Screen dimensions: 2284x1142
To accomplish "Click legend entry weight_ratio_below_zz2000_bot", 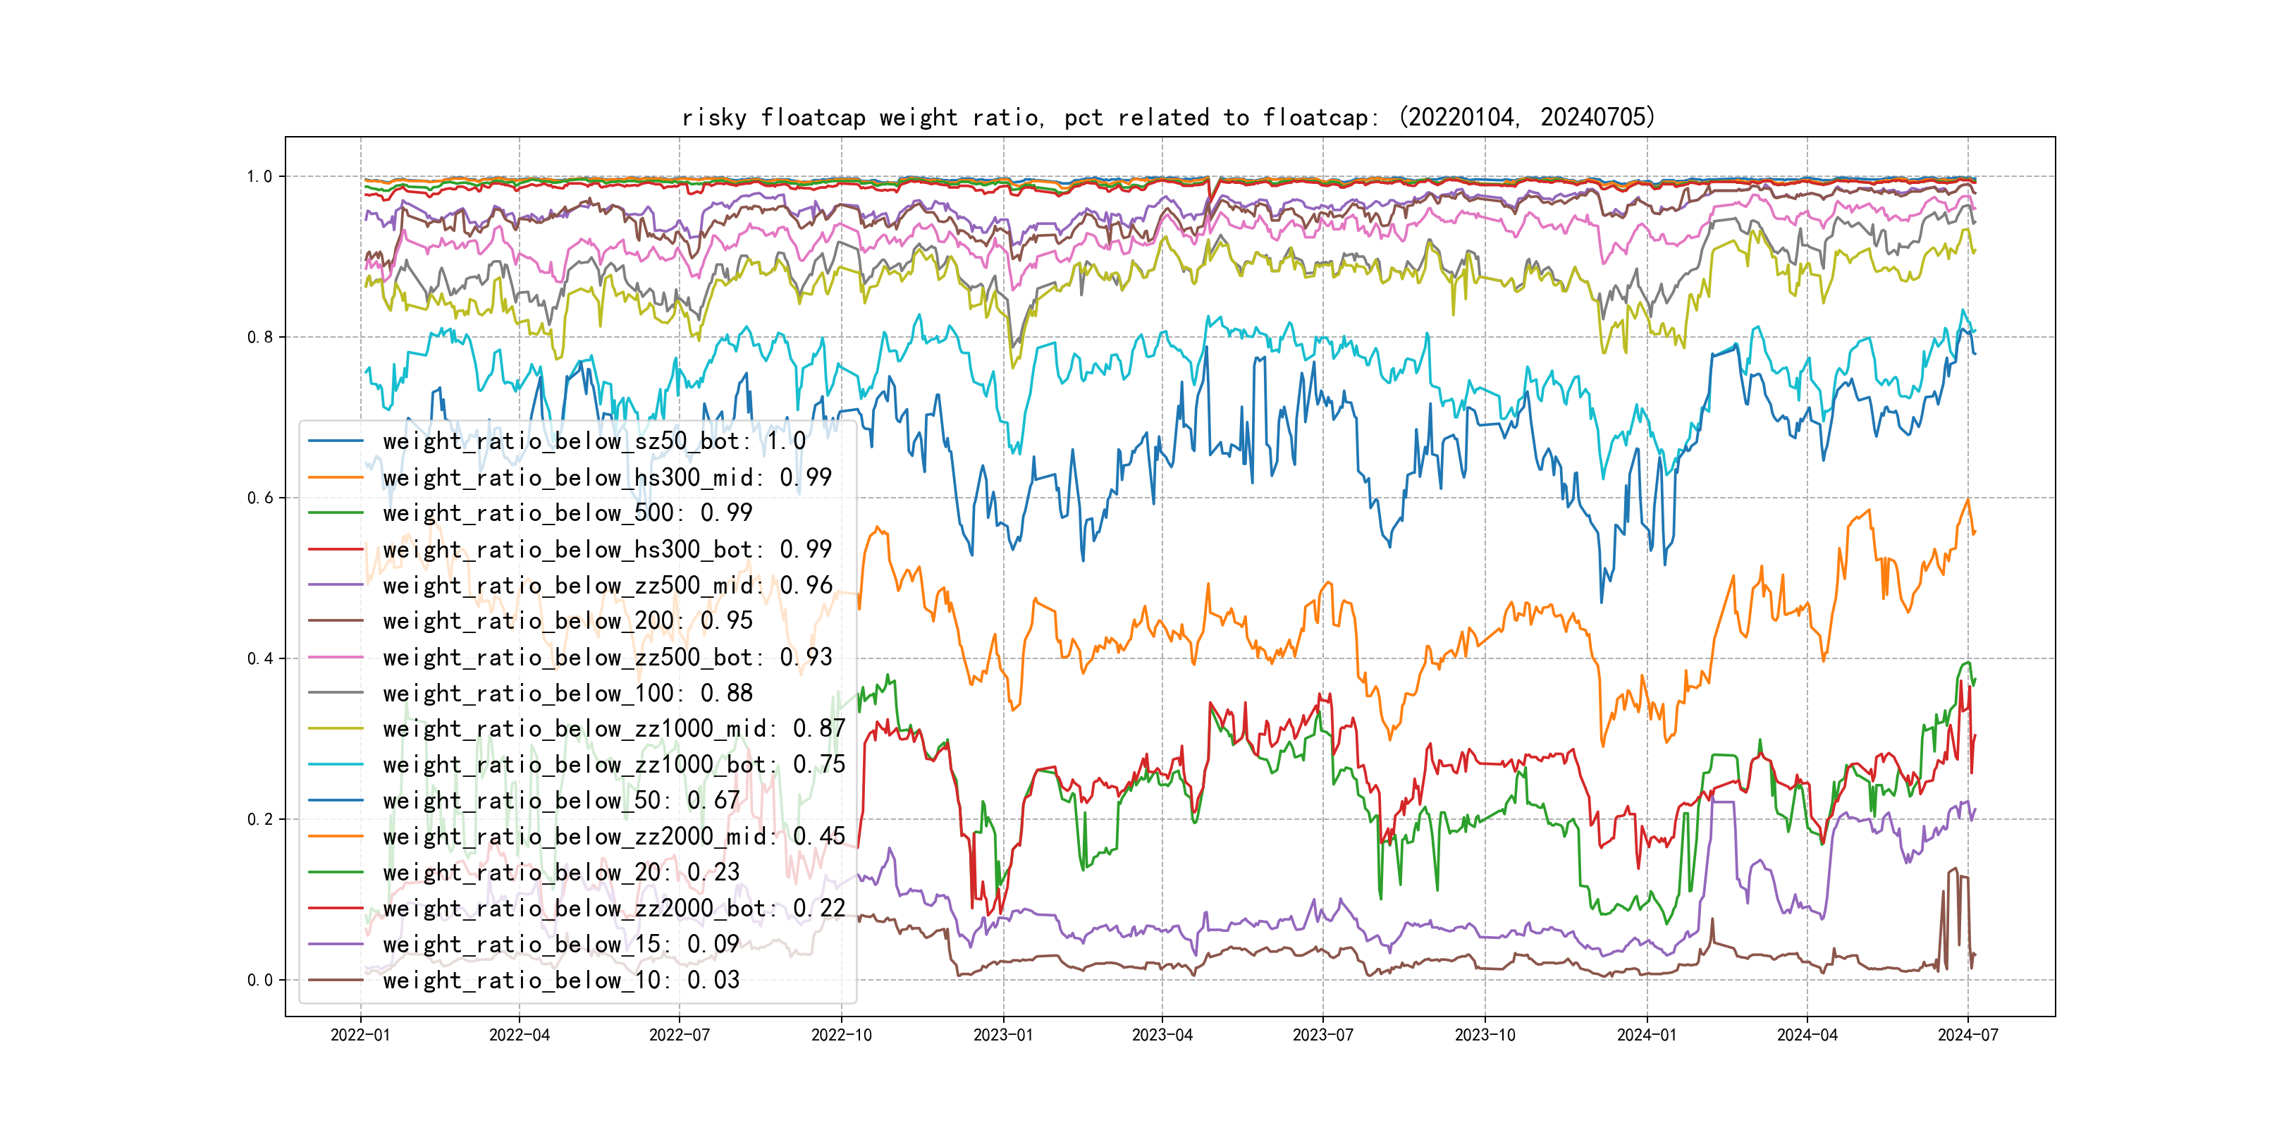I will [x=613, y=908].
